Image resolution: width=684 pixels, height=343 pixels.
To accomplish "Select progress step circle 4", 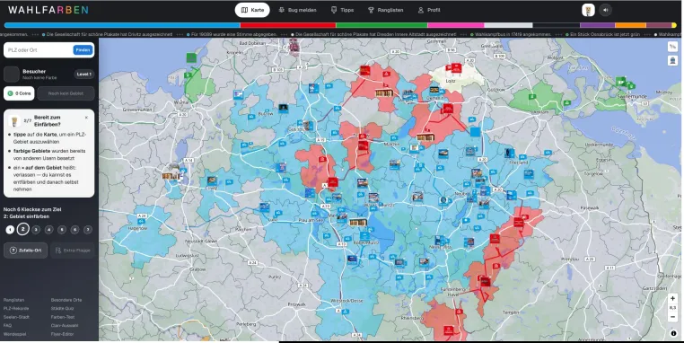I will [x=48, y=230].
